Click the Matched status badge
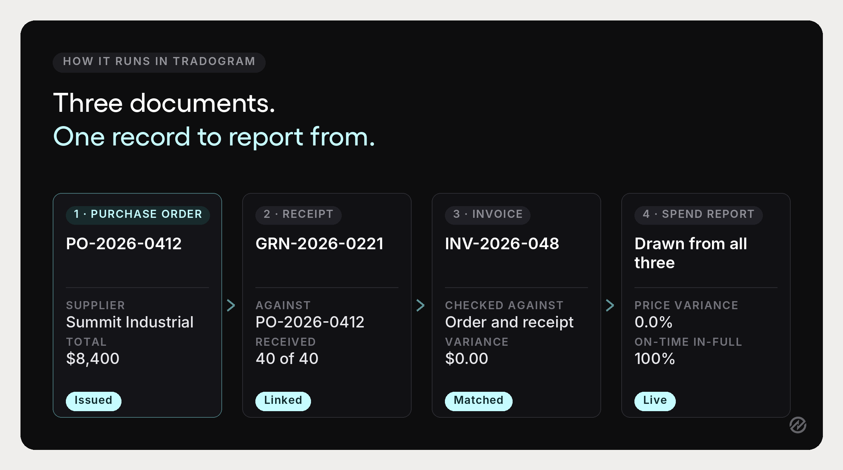 coord(479,401)
